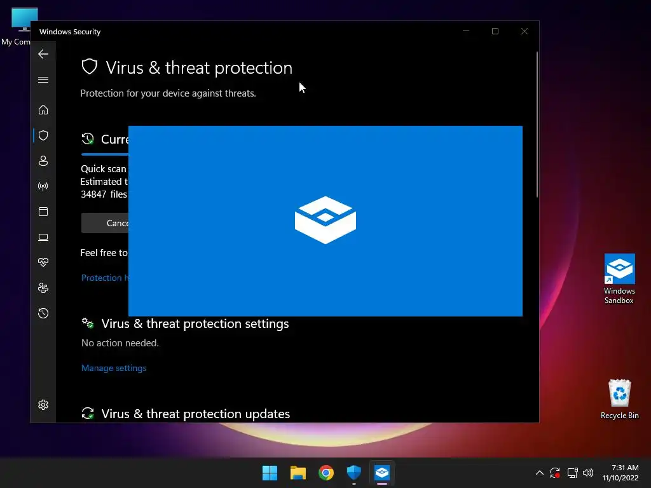Click the Virus & threat protection settings heading
This screenshot has height=488, width=651.
click(x=195, y=323)
